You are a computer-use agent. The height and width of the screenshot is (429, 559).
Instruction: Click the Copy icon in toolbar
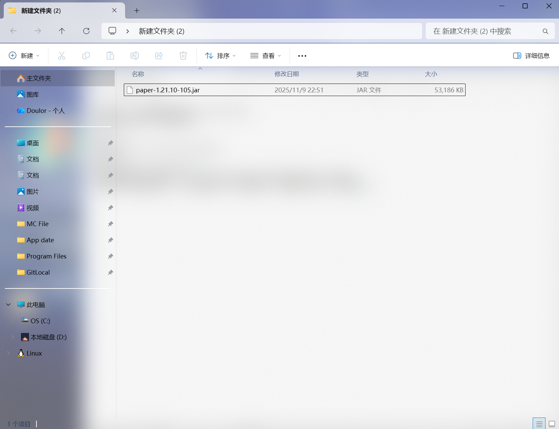(86, 56)
